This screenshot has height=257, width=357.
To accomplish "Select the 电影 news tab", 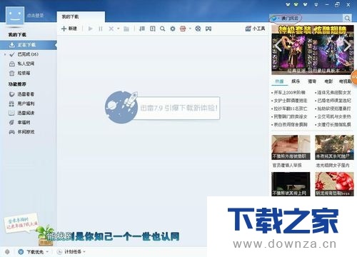I will tap(328, 81).
